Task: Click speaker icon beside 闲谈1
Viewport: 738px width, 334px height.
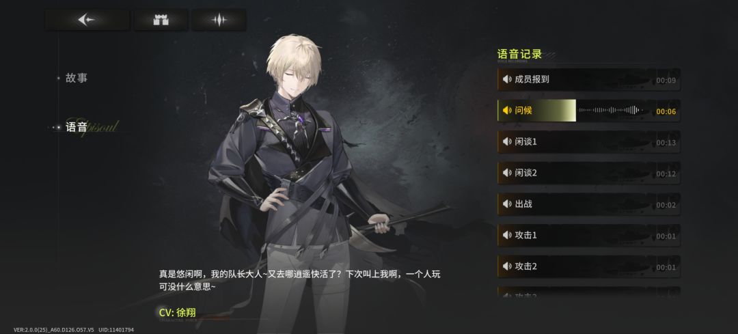Action: [x=507, y=141]
